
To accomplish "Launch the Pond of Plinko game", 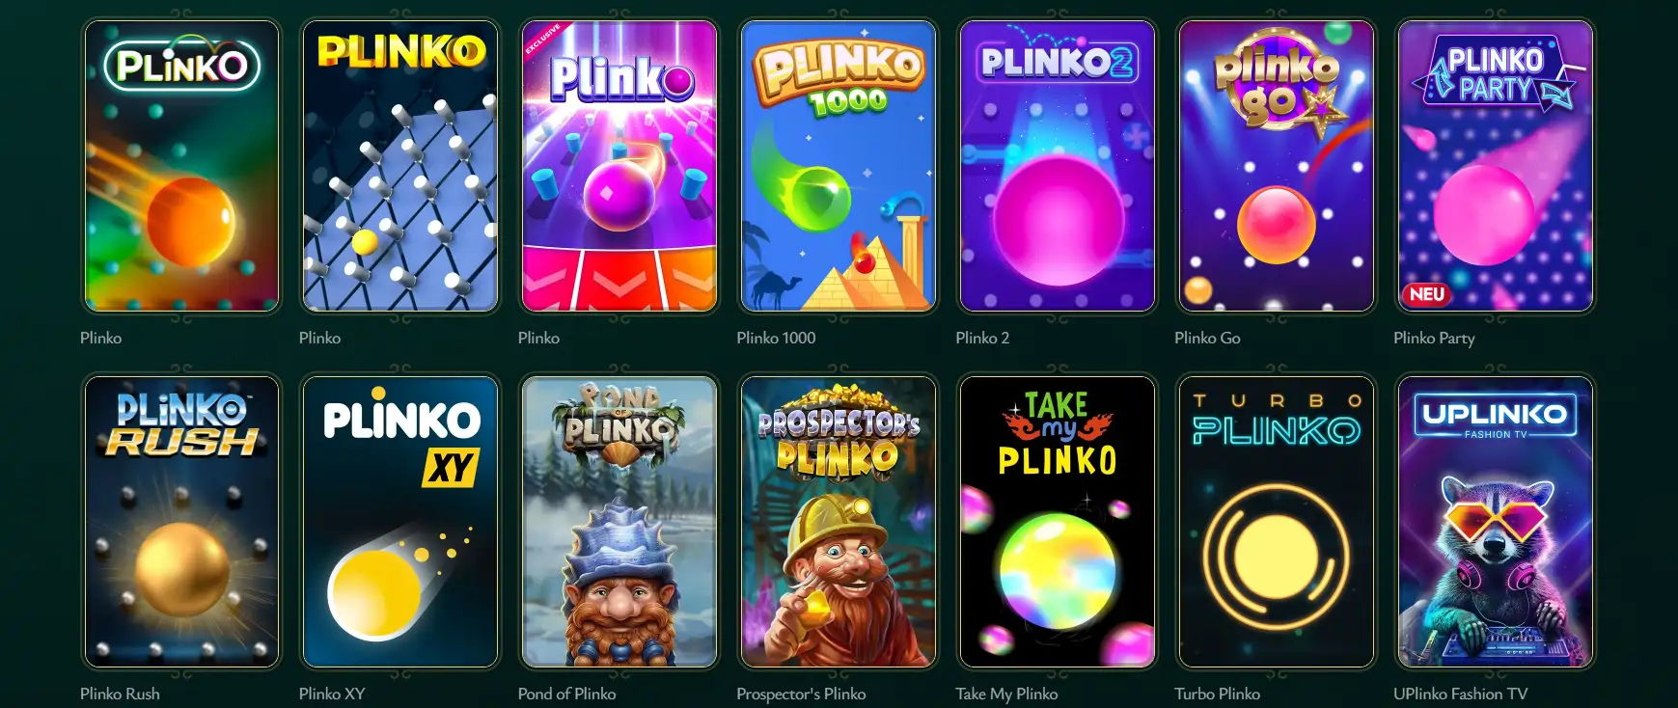I will click(x=619, y=522).
